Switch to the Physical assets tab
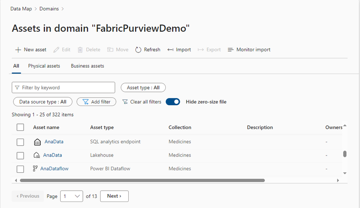Viewport: 360px width, 208px height. coord(44,66)
